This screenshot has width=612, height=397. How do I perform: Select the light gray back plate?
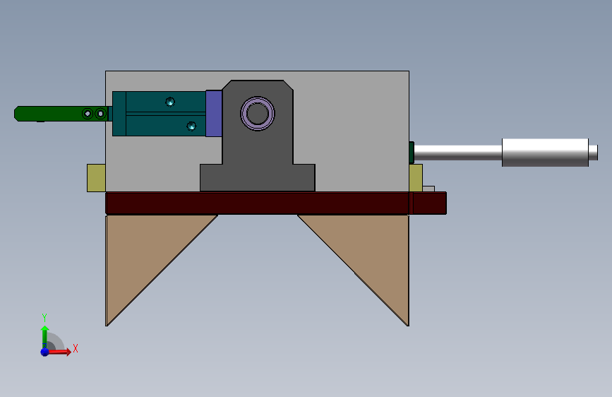coord(352,129)
